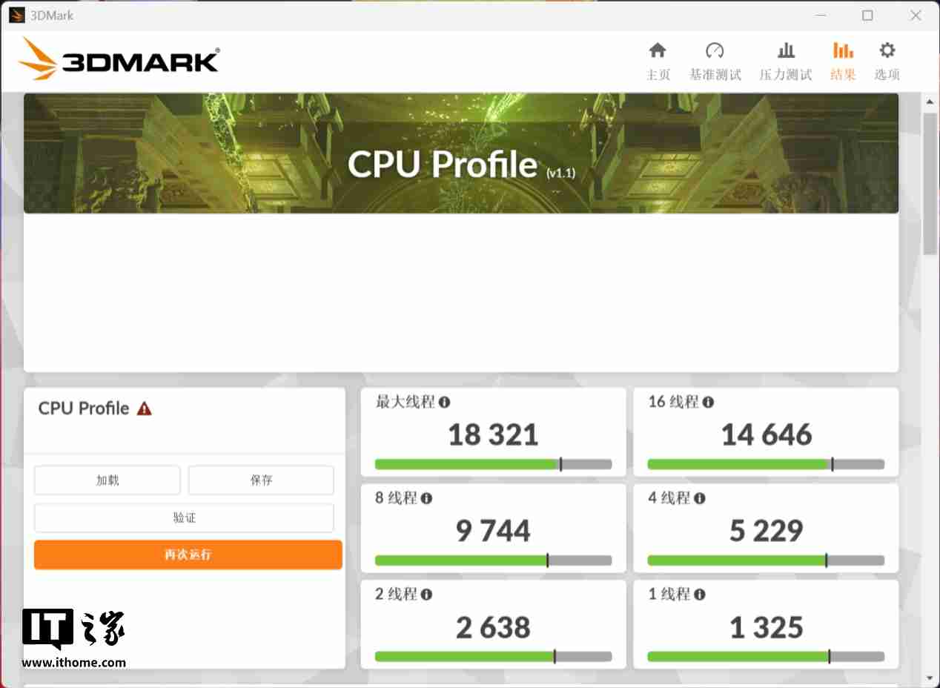The height and width of the screenshot is (688, 940).
Task: Open the Options (选项) gear icon
Action: (887, 50)
